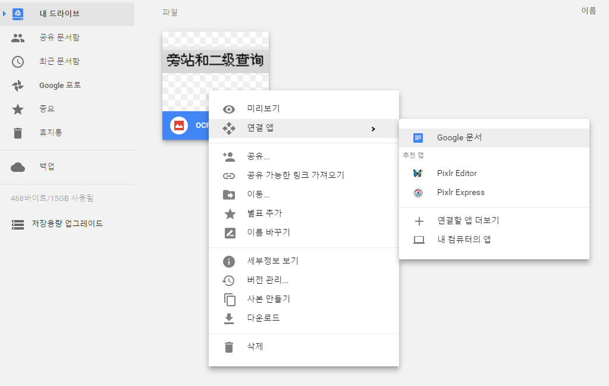Click the Pixlr Express round icon
This screenshot has height=386, width=609.
coord(418,193)
